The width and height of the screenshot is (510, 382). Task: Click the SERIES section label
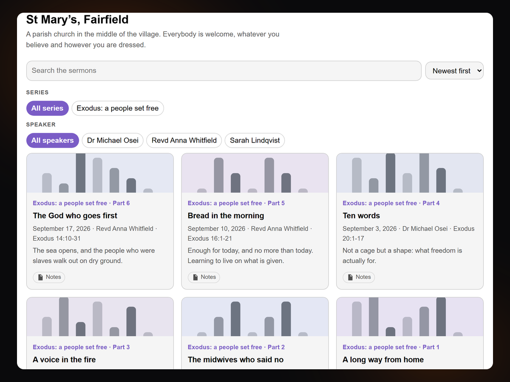(37, 93)
